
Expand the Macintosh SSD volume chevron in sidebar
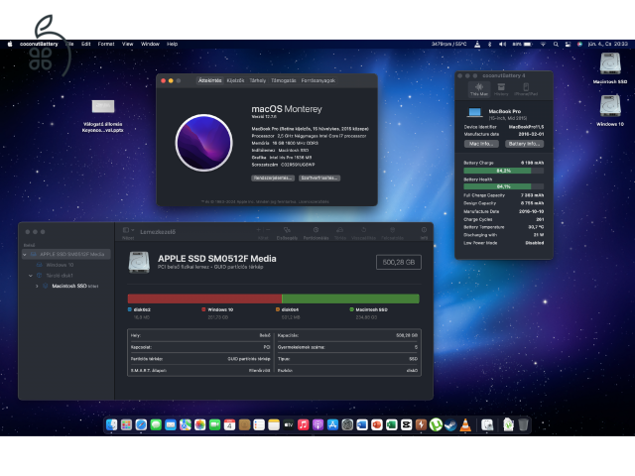tap(37, 286)
